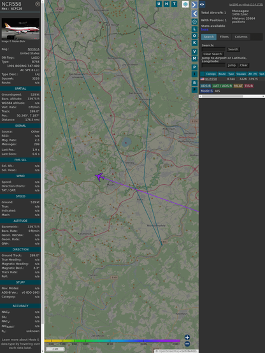Switch to the Columns tab
Screen dimensions: 265x353
[241, 37]
